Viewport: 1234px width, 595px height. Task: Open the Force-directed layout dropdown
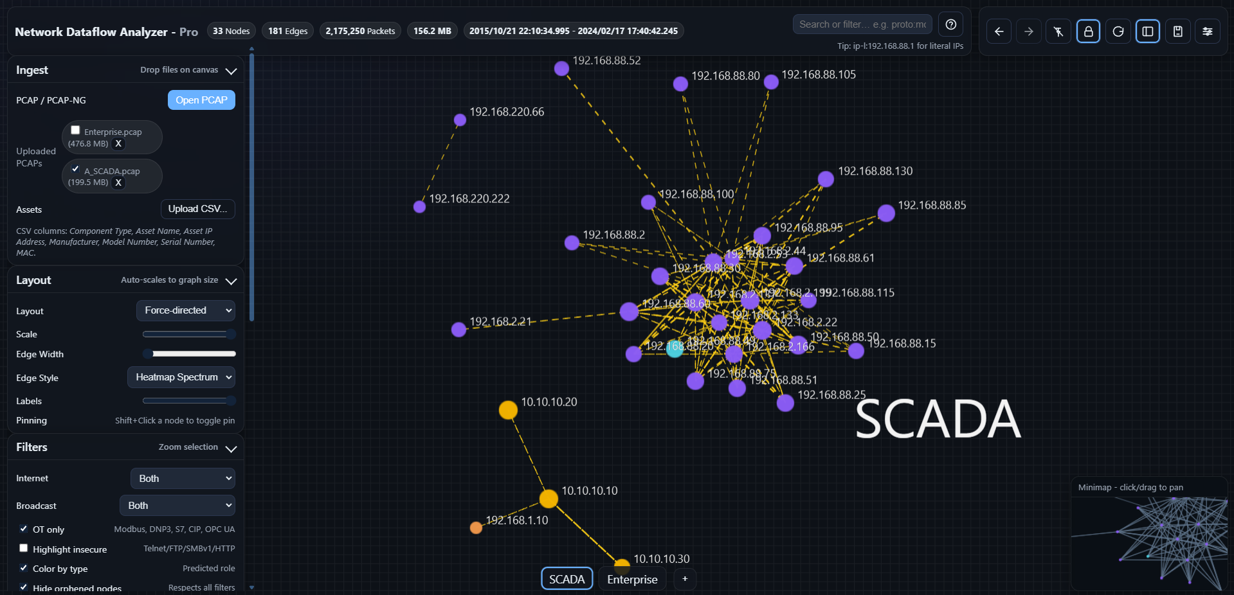tap(185, 310)
